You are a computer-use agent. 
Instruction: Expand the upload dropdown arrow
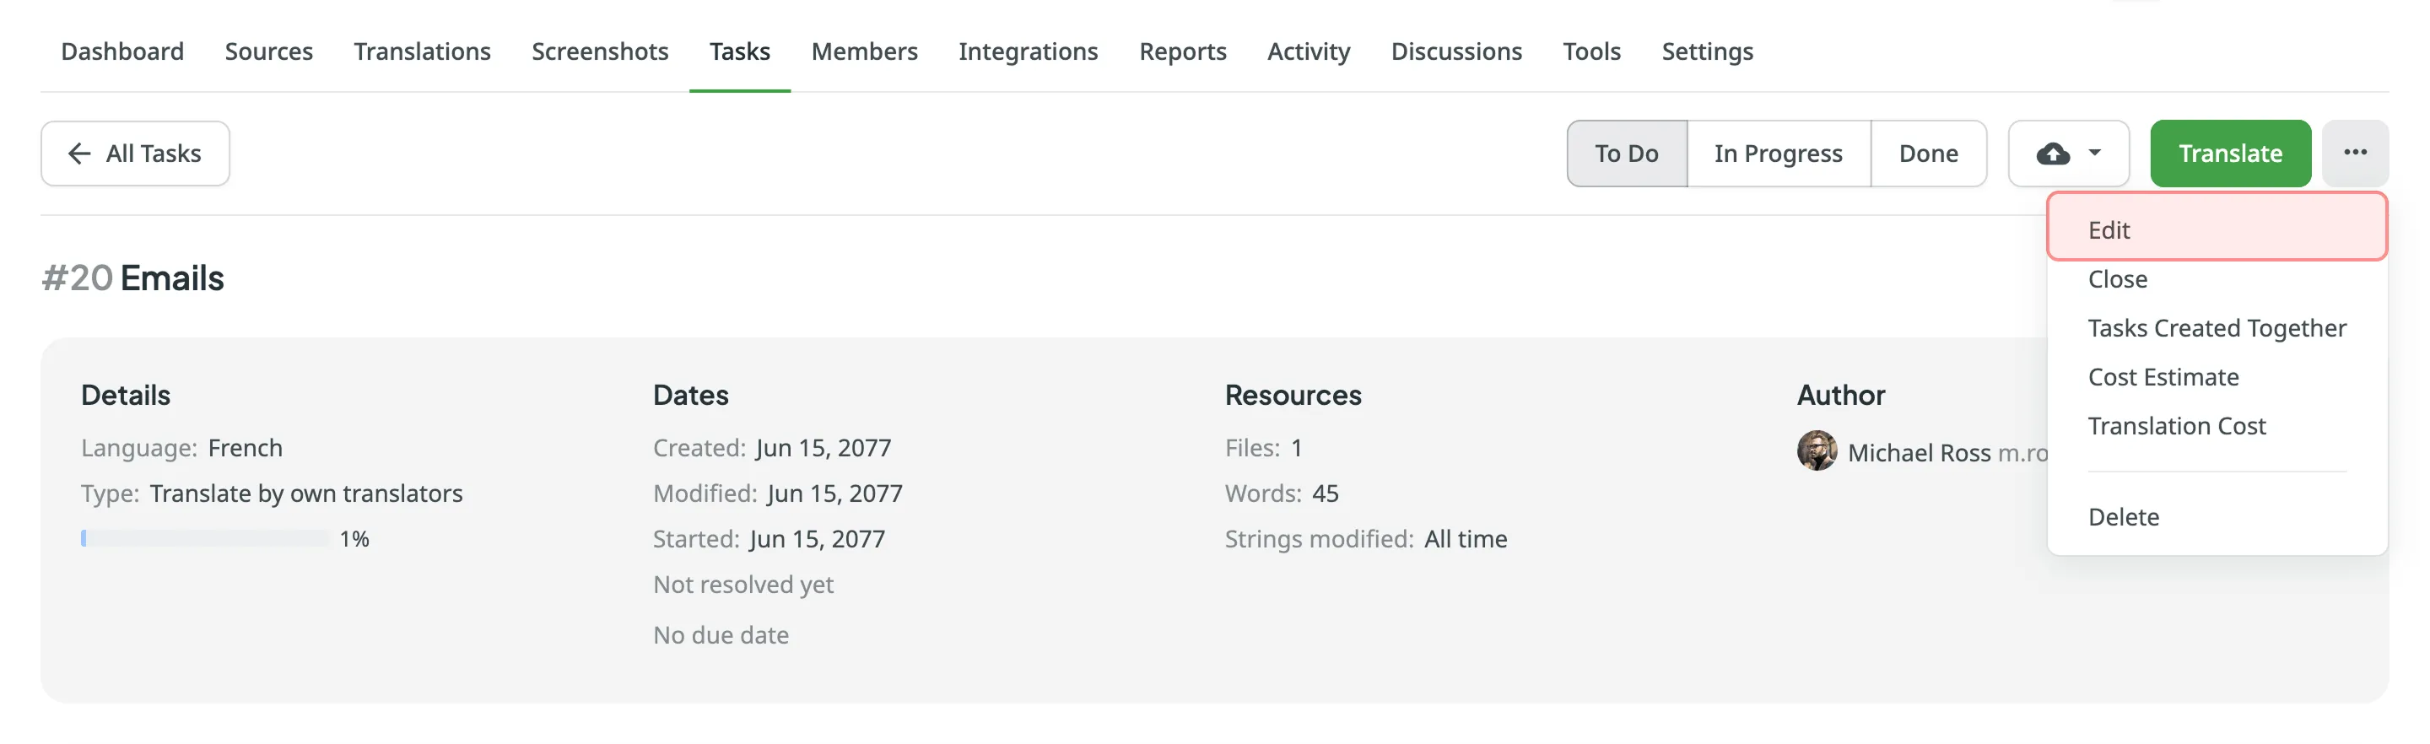click(x=2094, y=153)
